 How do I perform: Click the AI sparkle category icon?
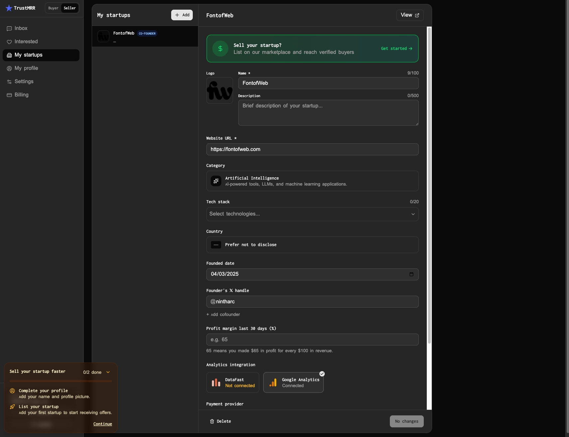point(216,181)
